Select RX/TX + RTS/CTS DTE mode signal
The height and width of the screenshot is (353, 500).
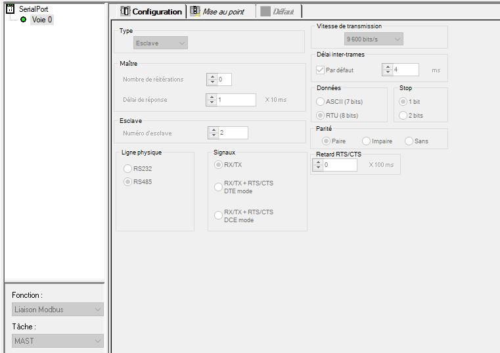[219, 187]
